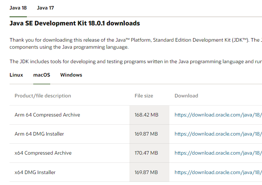Select the Linux platform tab
Screen dimensions: 262x185
tap(16, 75)
